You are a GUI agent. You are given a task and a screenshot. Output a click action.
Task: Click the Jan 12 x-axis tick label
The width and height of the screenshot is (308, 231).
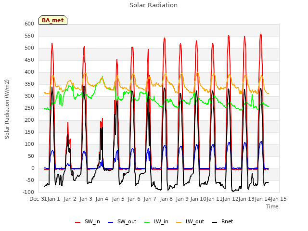[231, 199]
